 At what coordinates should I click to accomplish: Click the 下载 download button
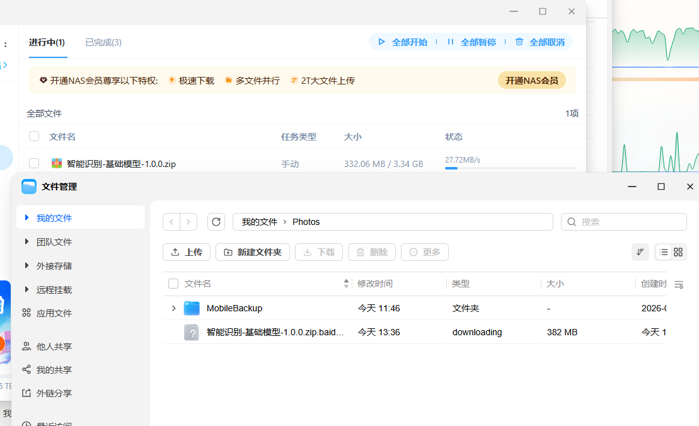click(319, 252)
